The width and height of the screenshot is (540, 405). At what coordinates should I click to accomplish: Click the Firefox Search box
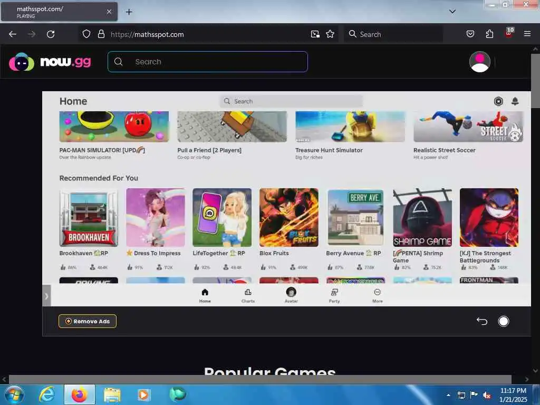393,34
